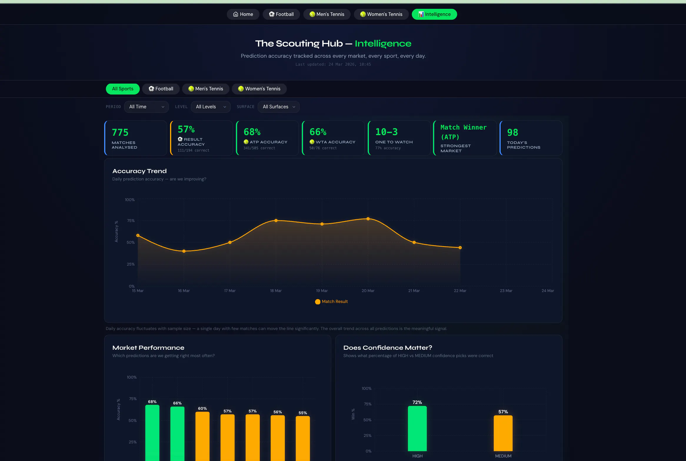This screenshot has height=461, width=686.
Task: Click the bar chart icon in Intelligence nav
Action: point(421,14)
